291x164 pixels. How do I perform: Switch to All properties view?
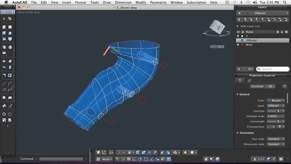(x=271, y=86)
